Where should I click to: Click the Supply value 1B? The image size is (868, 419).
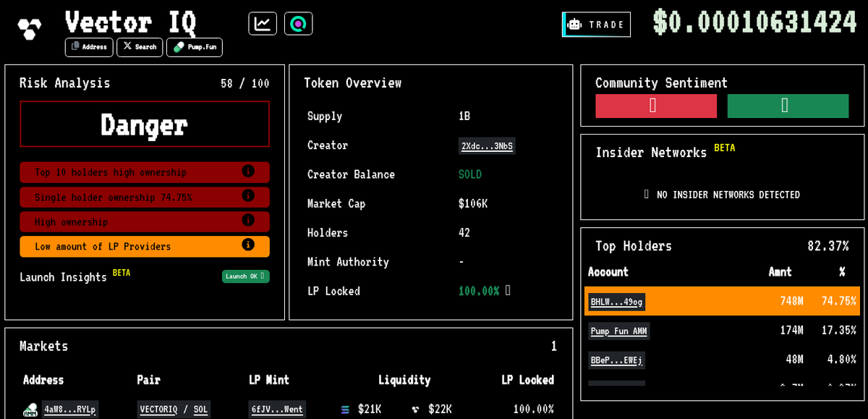(464, 117)
